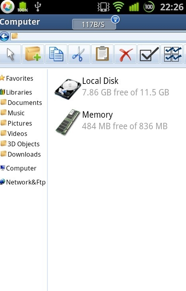Open Network&Ftp in the sidebar

(23, 182)
